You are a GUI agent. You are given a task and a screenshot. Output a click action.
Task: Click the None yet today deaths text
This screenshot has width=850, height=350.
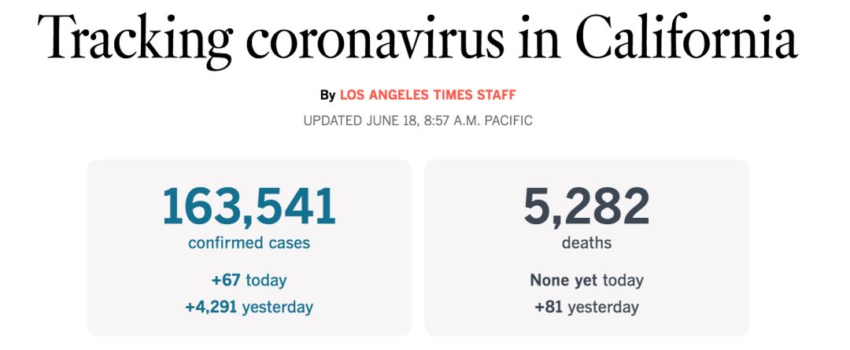pos(586,281)
